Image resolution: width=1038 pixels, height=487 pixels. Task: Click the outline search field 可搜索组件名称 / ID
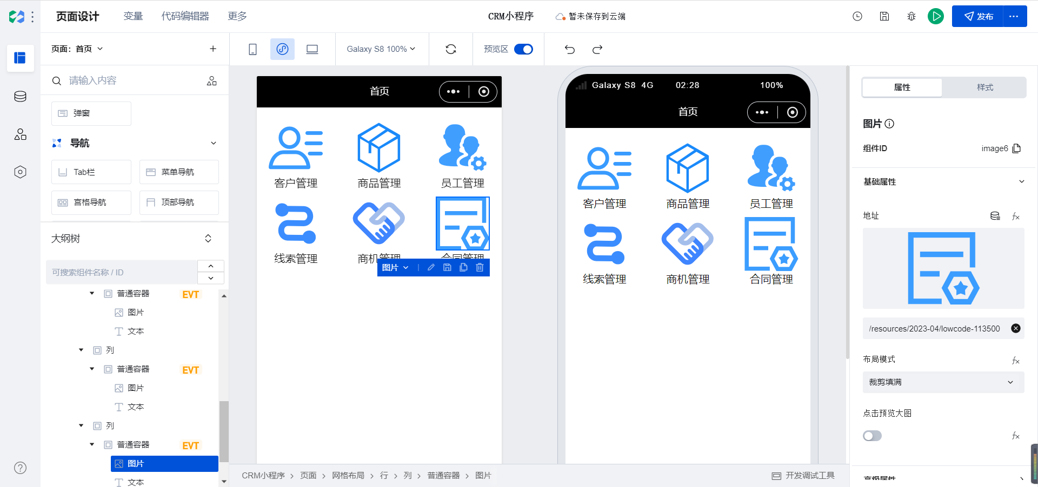coord(122,272)
